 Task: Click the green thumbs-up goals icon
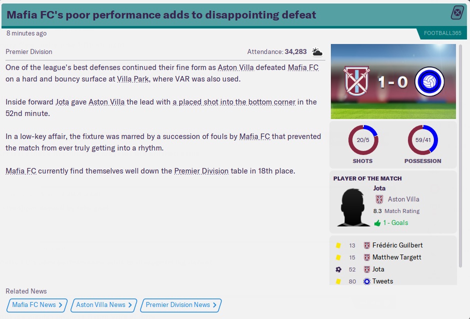(x=377, y=223)
